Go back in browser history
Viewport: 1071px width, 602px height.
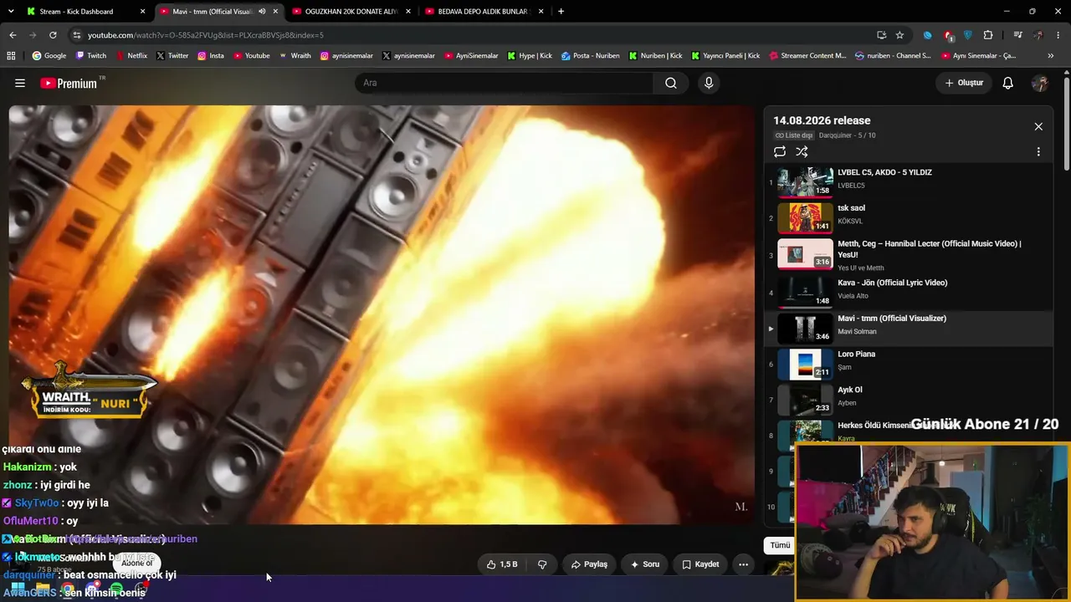pos(13,35)
